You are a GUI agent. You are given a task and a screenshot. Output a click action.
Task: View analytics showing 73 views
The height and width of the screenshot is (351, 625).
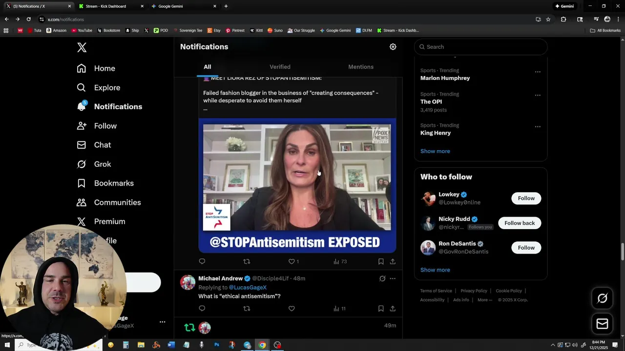(x=340, y=261)
